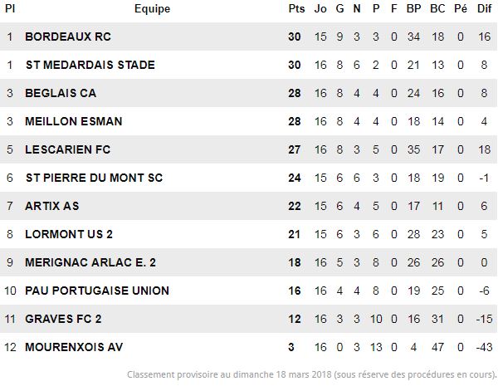Open ST PIERRE DU MONT SC
Screen dimensions: 498x386
tap(94, 178)
